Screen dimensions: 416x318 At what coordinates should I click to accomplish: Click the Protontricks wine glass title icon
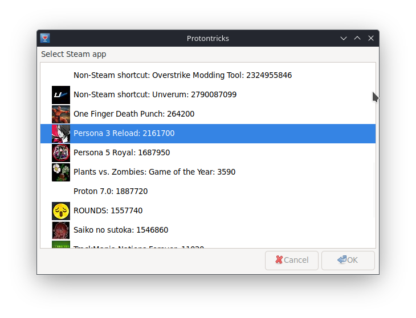(45, 38)
